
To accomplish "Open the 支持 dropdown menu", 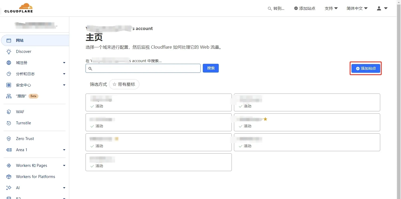I will [x=331, y=8].
